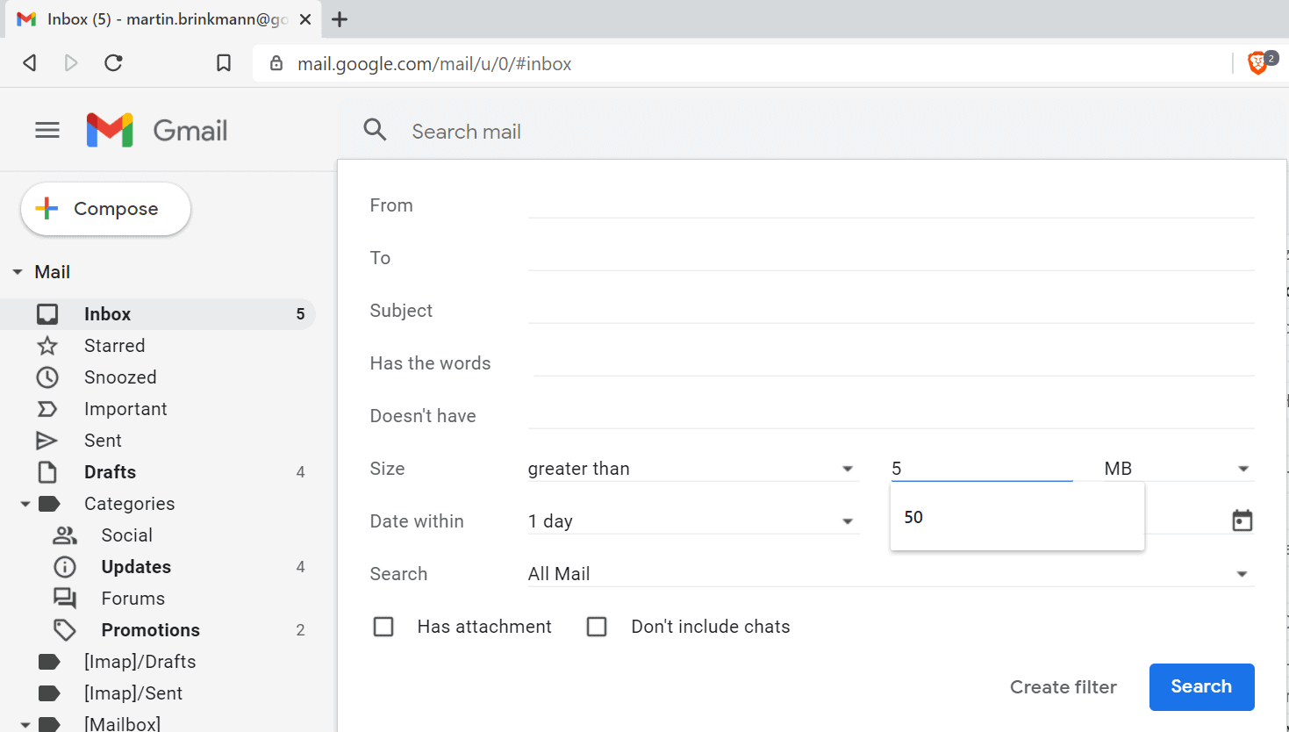Open the Gmail main menu hamburger icon
1289x732 pixels.
point(47,131)
